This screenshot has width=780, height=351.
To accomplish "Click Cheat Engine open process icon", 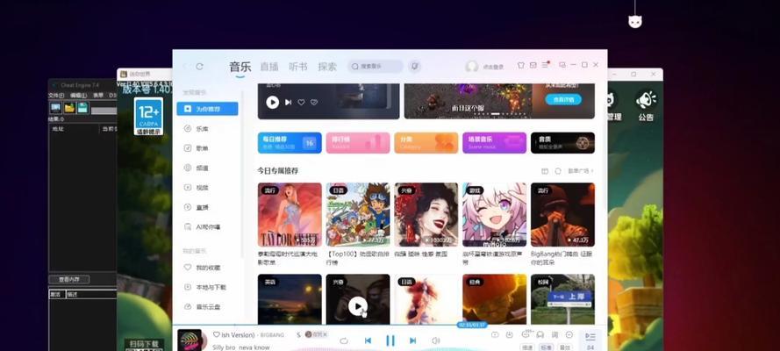I will click(x=56, y=108).
